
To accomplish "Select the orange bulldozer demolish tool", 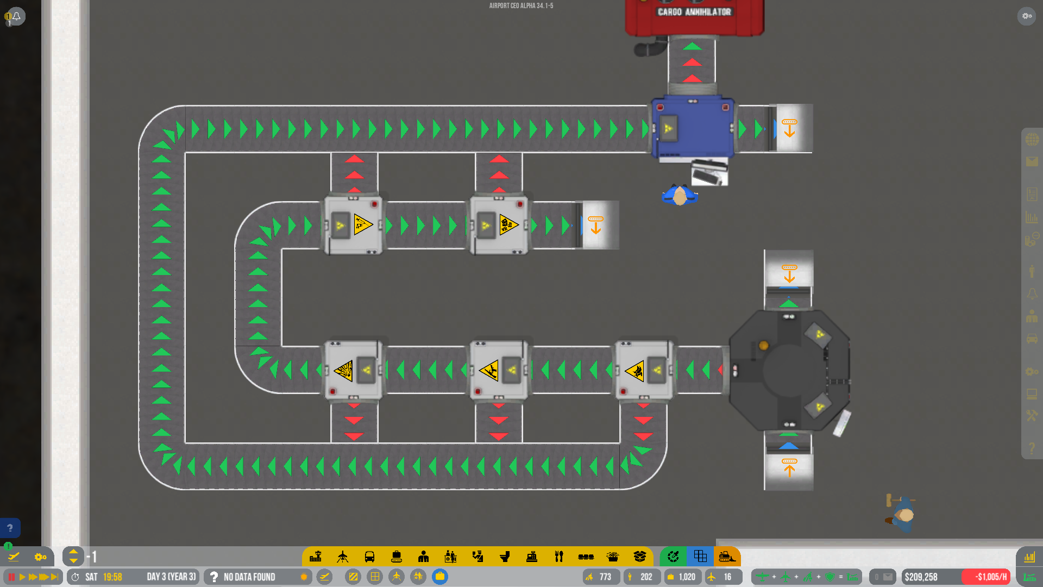I will tap(727, 557).
